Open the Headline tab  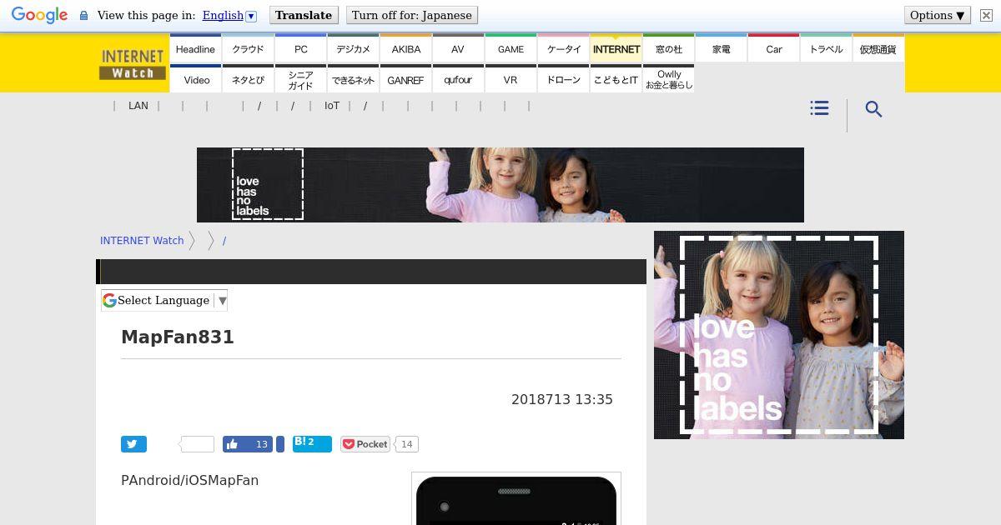point(195,48)
